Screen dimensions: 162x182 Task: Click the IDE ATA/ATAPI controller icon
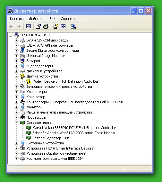[x=22, y=46]
